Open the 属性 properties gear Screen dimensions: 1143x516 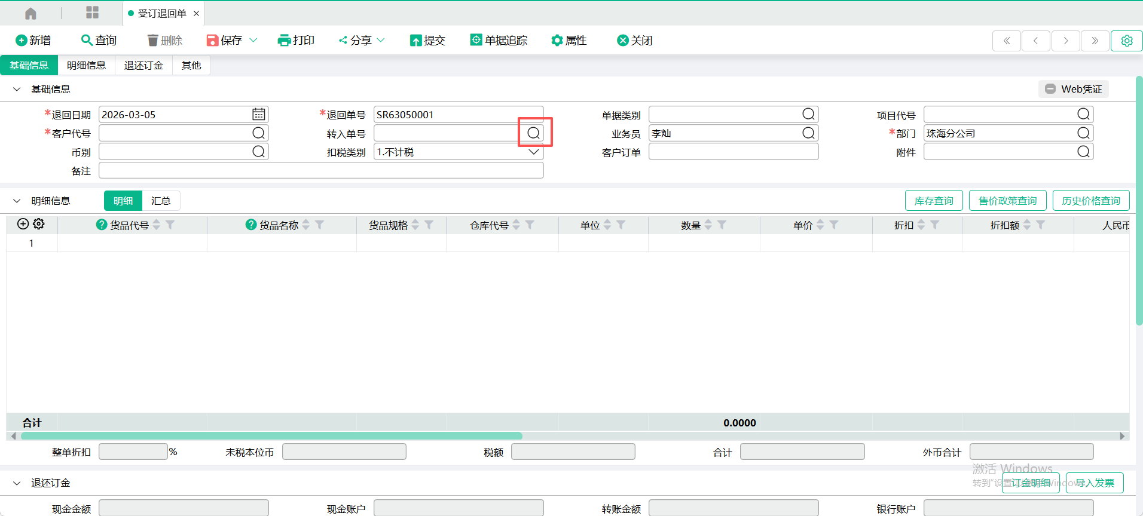point(557,41)
